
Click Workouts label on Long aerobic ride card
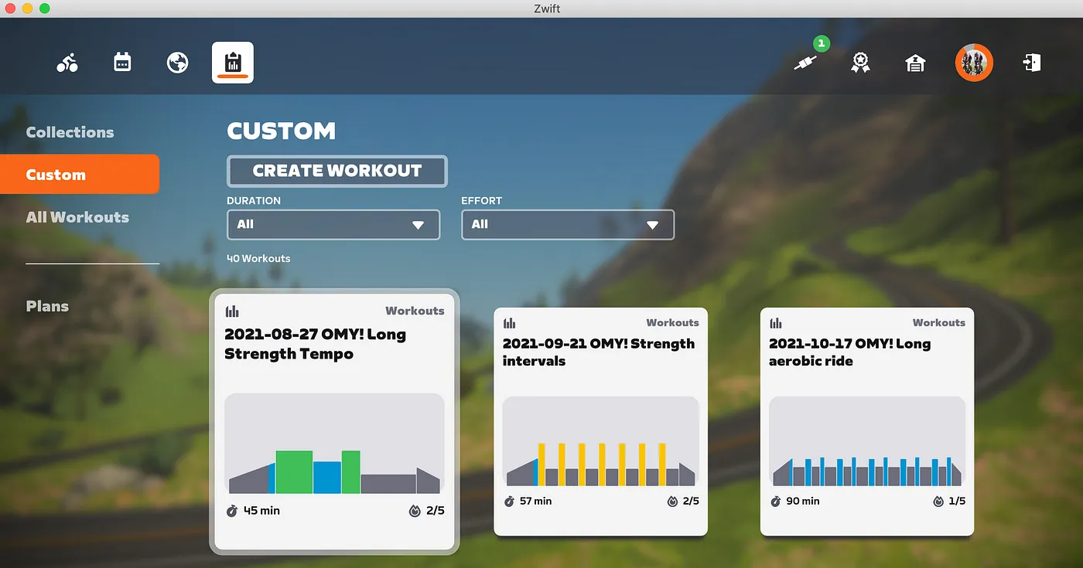coord(939,322)
